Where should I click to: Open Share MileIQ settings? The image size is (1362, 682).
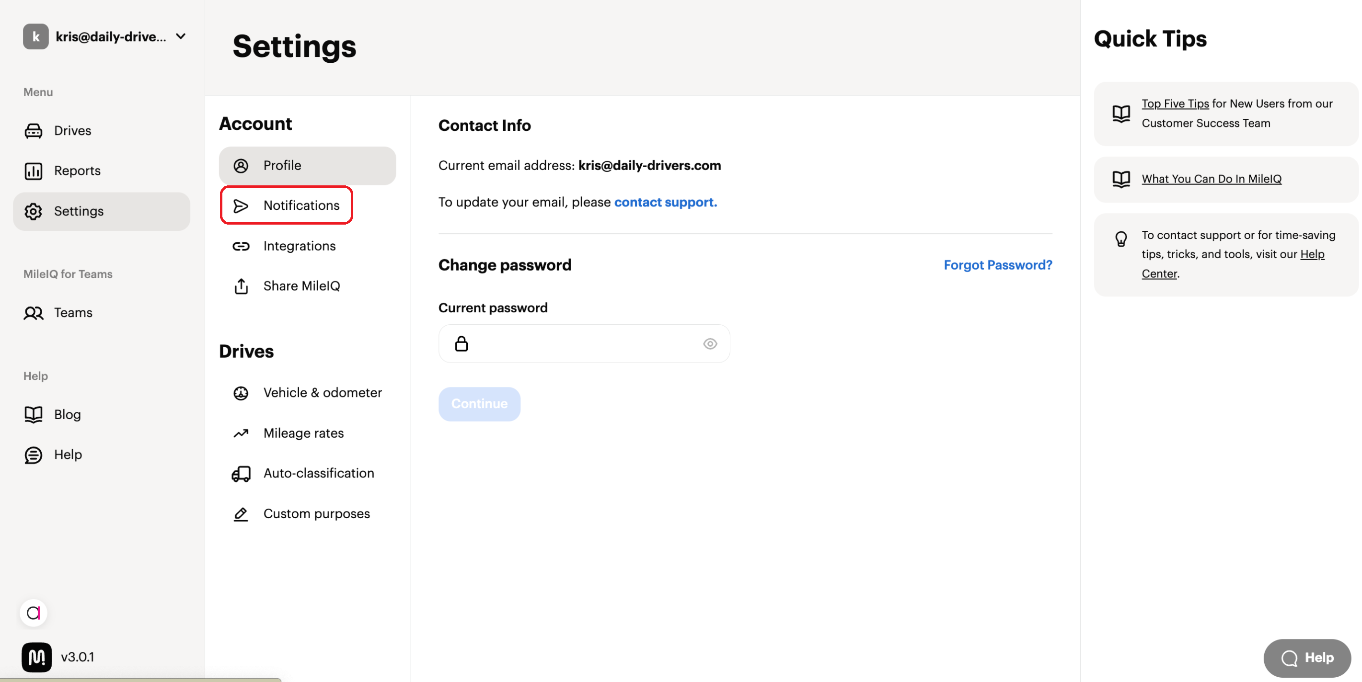(x=307, y=286)
